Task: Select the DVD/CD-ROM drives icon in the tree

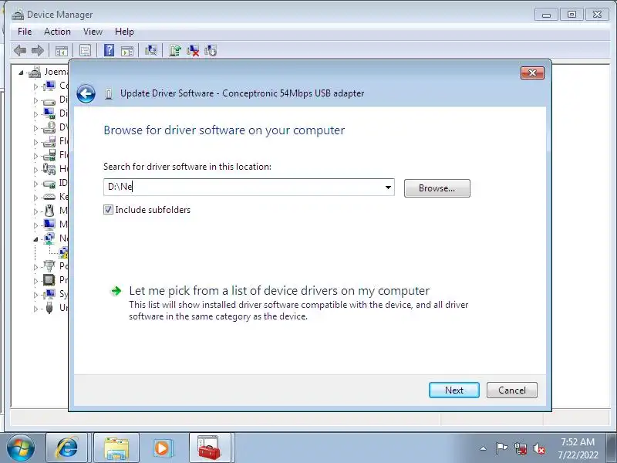Action: (x=49, y=127)
